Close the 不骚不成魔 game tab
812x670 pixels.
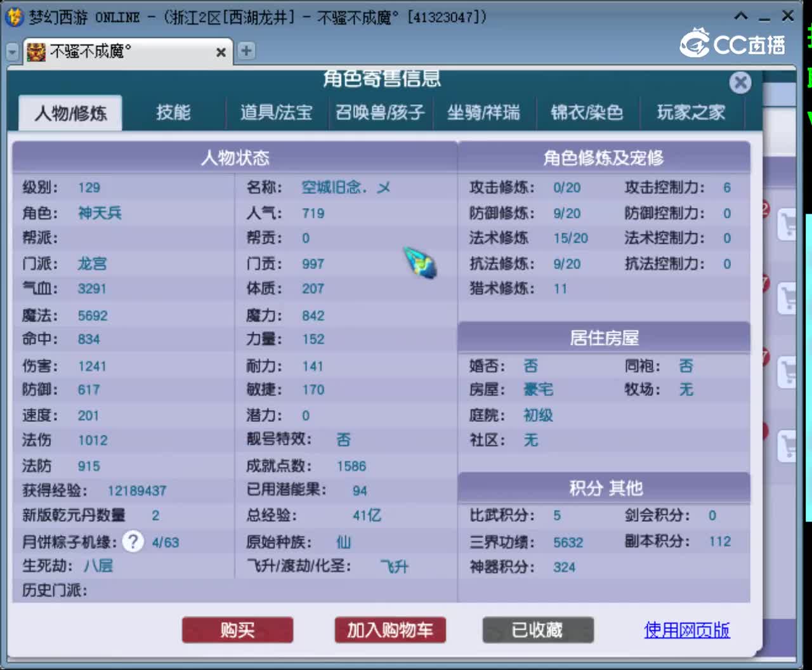coord(221,52)
